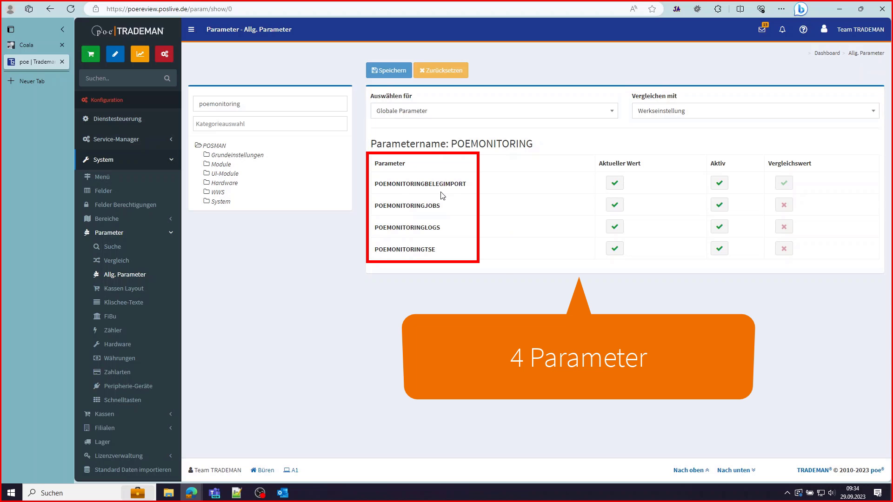Click the Speichern button
893x502 pixels.
[x=389, y=70]
